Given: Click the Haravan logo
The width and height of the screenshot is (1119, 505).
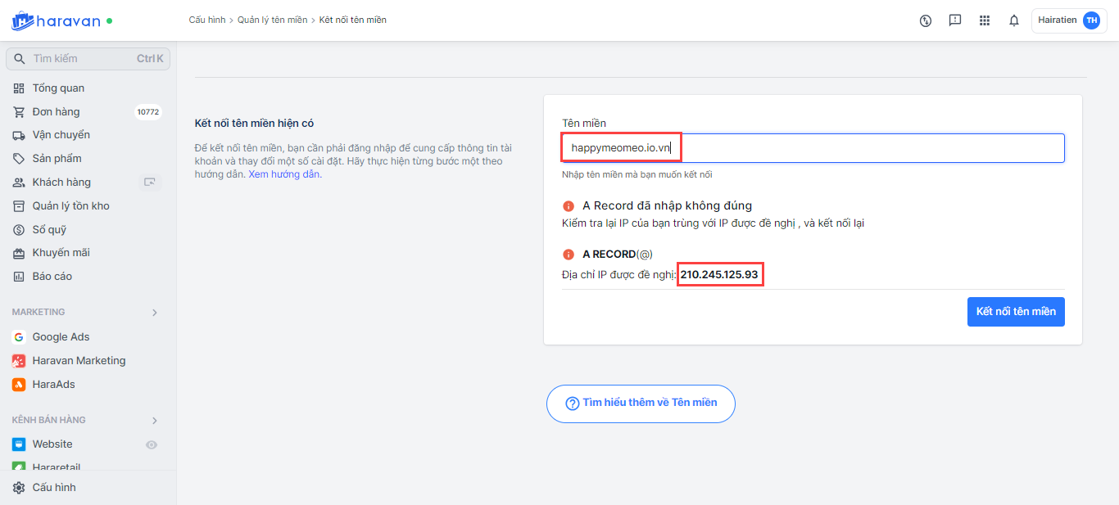Looking at the screenshot, I should [56, 20].
